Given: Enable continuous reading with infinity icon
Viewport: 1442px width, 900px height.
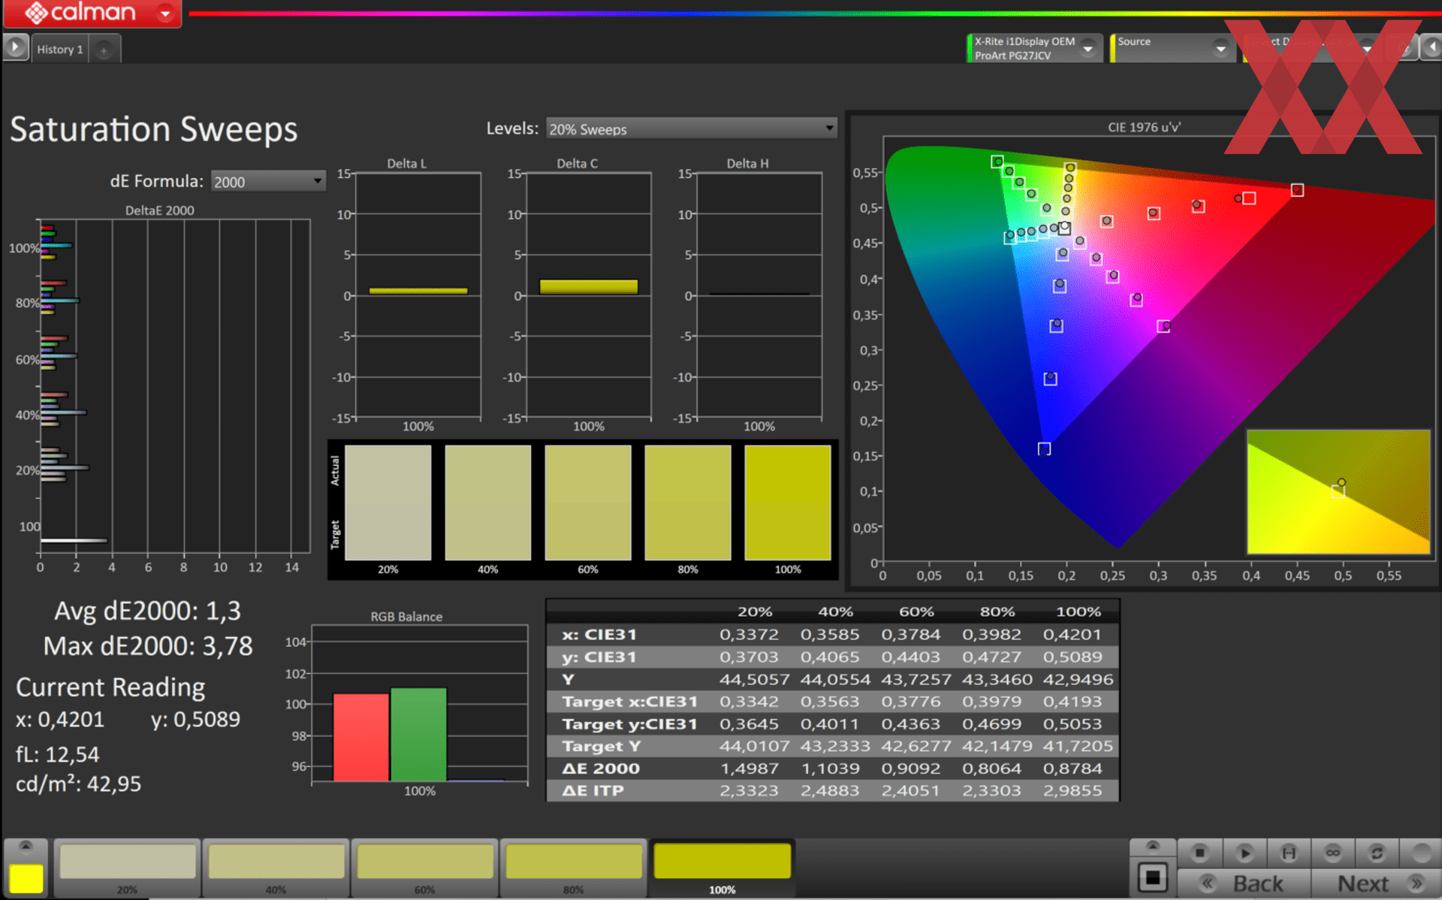Looking at the screenshot, I should point(1333,853).
